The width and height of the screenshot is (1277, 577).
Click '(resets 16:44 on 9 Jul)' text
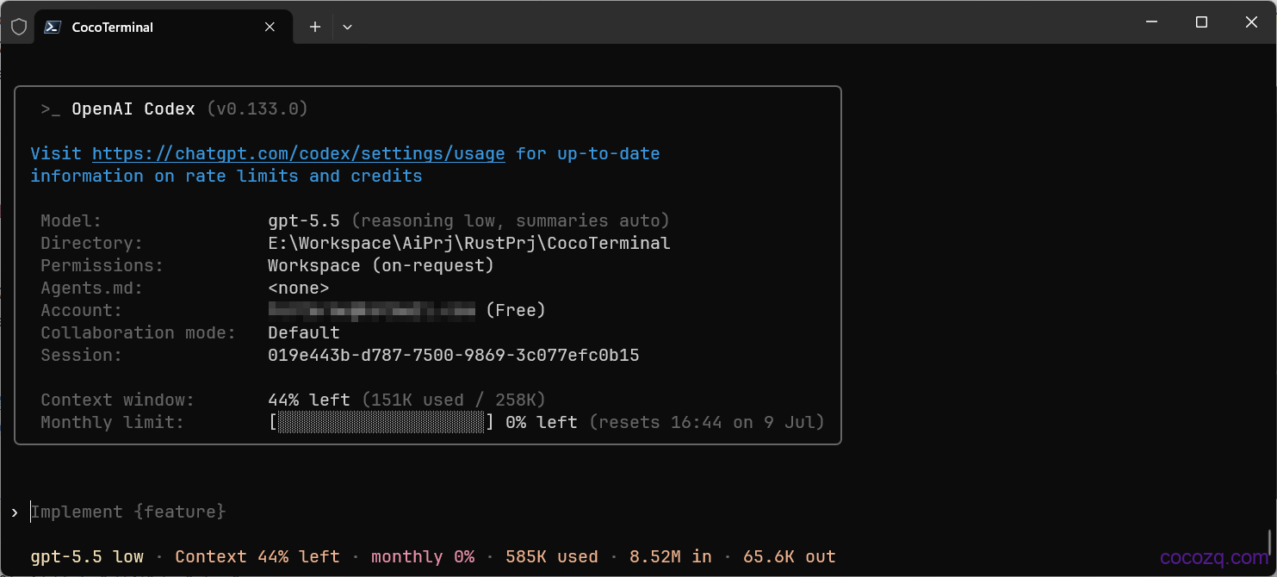(707, 422)
